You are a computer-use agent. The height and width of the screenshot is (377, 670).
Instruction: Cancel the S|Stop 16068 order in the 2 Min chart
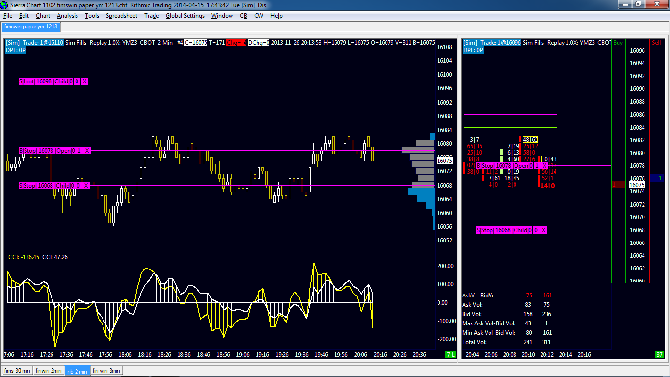(x=86, y=185)
